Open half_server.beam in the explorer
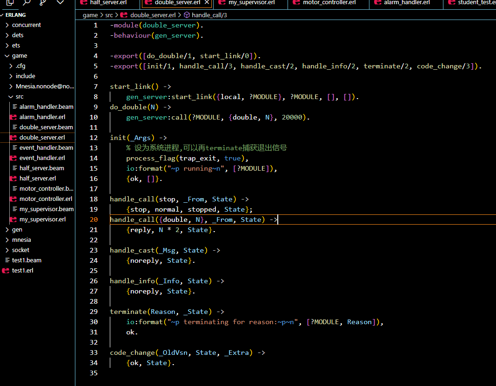496x386 pixels. point(37,168)
